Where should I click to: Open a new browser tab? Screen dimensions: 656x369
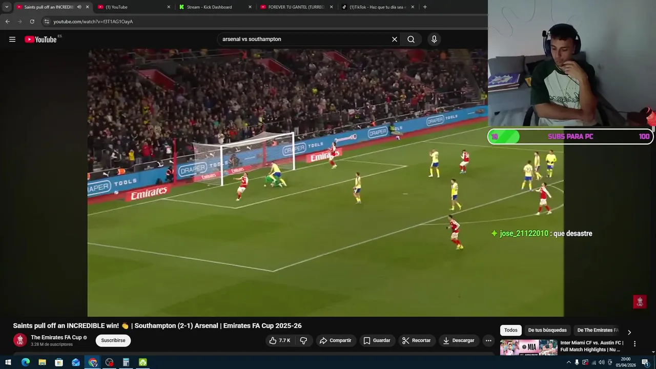(425, 7)
